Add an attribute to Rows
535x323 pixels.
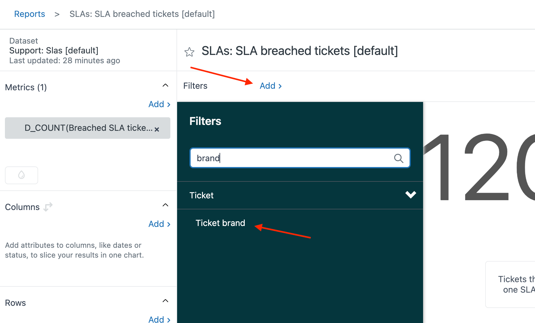pos(156,320)
